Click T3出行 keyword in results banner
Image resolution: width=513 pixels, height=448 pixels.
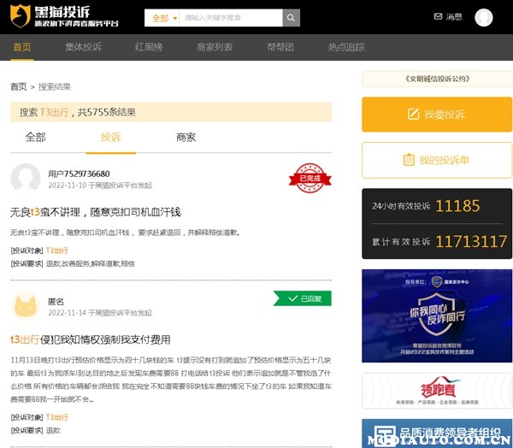[54, 112]
